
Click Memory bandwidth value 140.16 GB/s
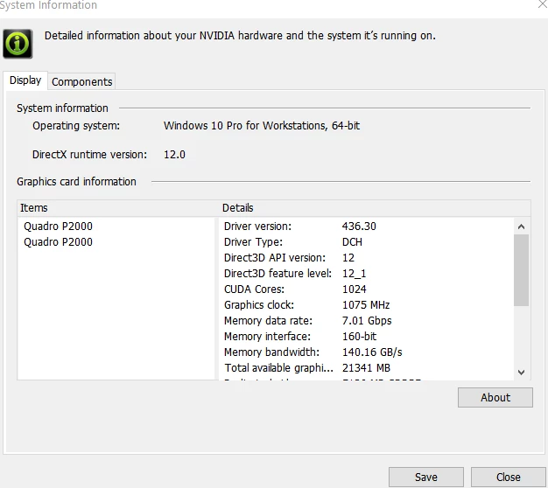pyautogui.click(x=372, y=352)
